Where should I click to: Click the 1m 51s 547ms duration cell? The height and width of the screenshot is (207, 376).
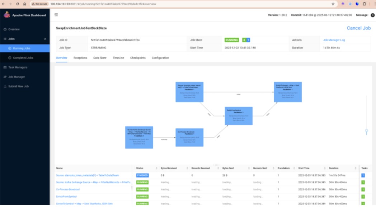click(337, 175)
